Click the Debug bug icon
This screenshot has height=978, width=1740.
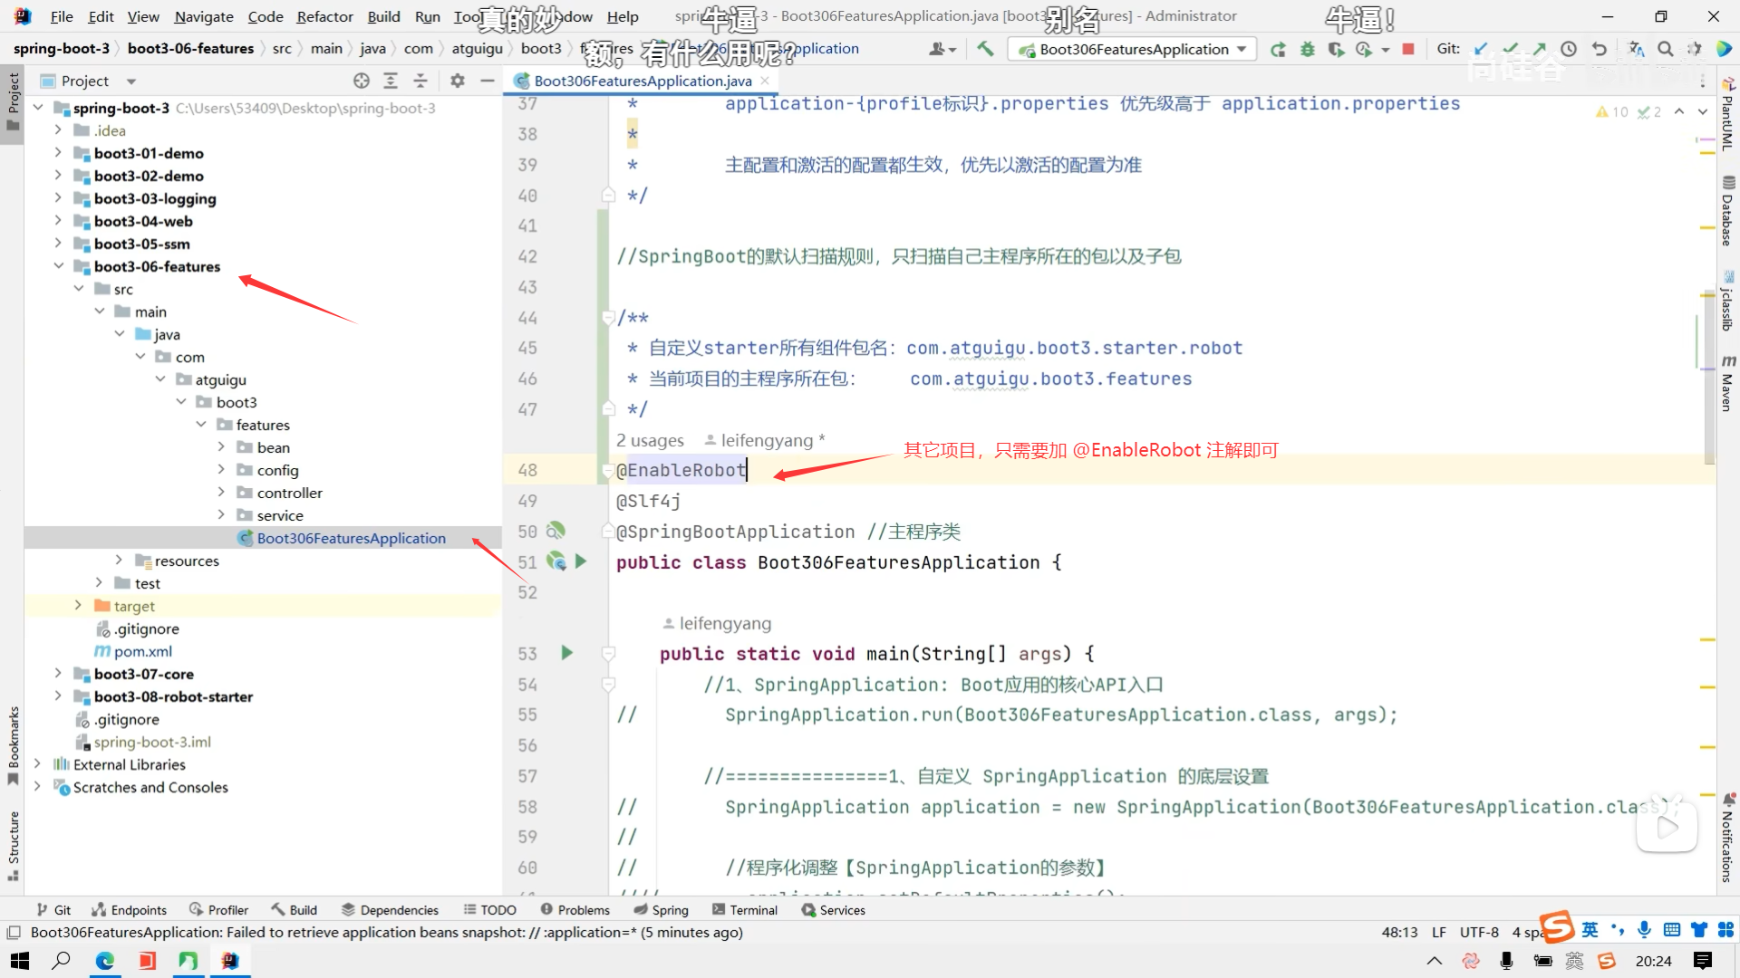[1307, 49]
